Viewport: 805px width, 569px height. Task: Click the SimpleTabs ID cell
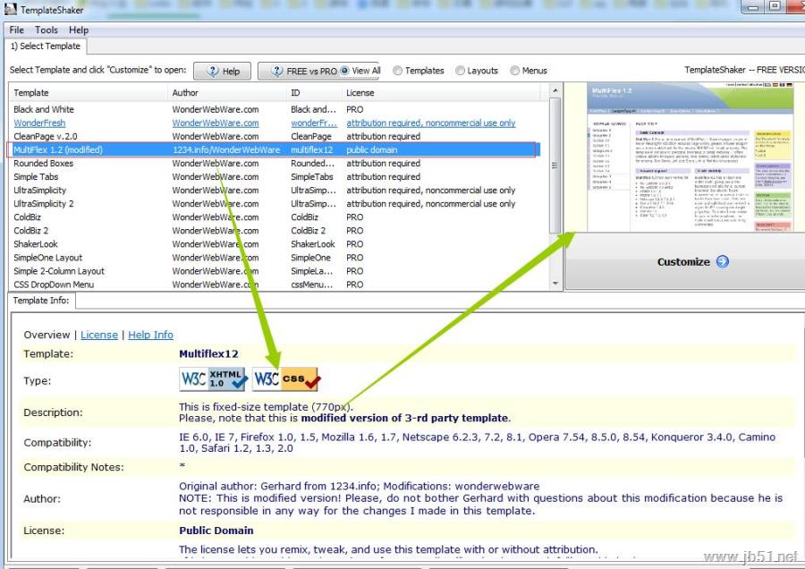click(x=311, y=176)
